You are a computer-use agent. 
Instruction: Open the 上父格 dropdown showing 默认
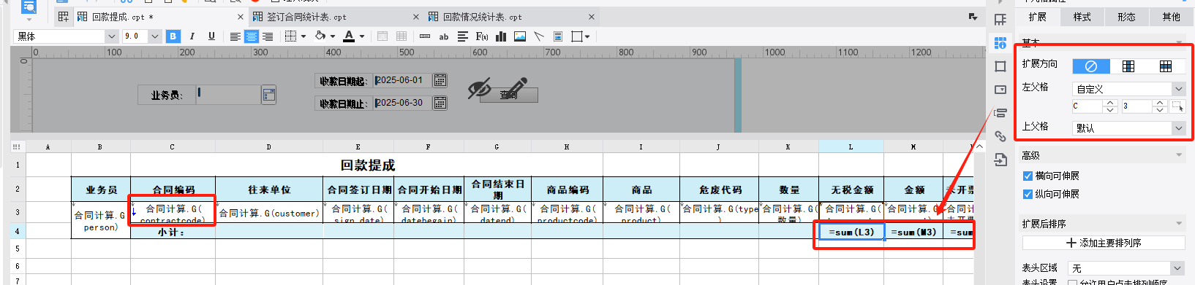1129,128
